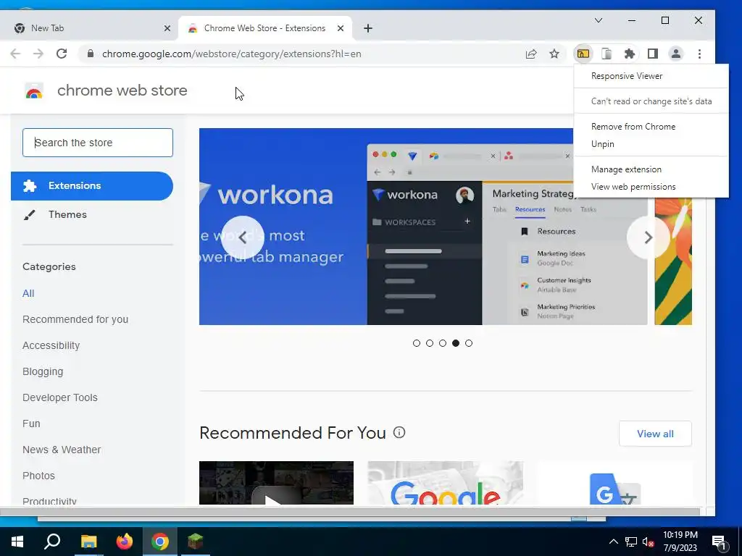The image size is (742, 556).
Task: Click the Responsive Viewer extension icon
Action: (x=583, y=54)
